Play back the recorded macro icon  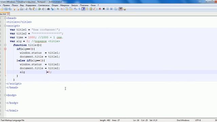pos(107,9)
